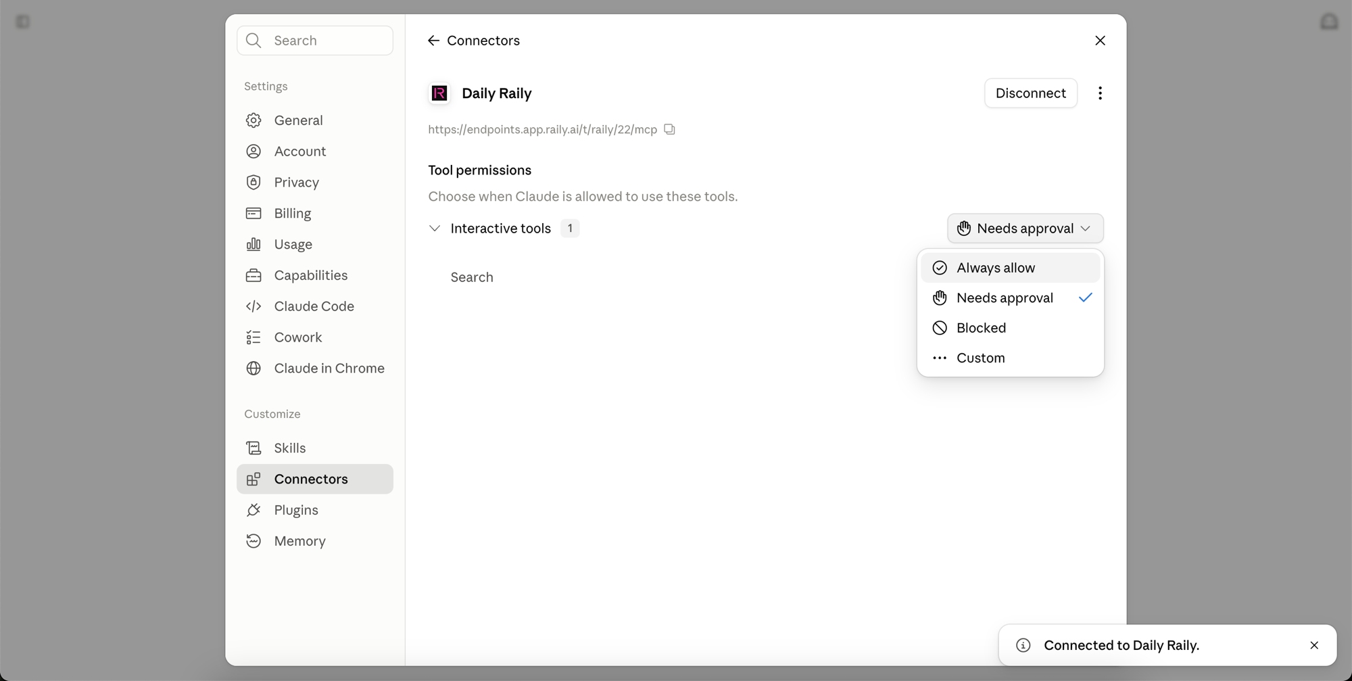
Task: Collapse the Interactive tools section
Action: tap(435, 229)
